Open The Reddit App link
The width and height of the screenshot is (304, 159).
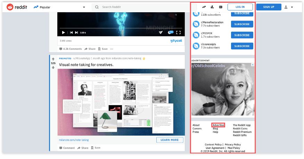coord(242,125)
